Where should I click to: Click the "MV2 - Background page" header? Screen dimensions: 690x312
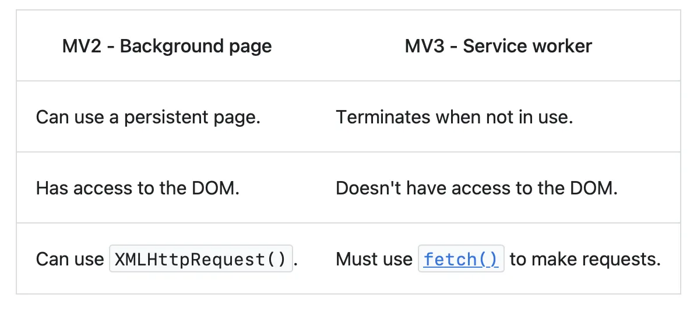click(167, 46)
